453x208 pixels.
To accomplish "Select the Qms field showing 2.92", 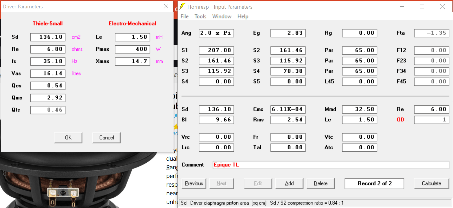I will [x=48, y=98].
